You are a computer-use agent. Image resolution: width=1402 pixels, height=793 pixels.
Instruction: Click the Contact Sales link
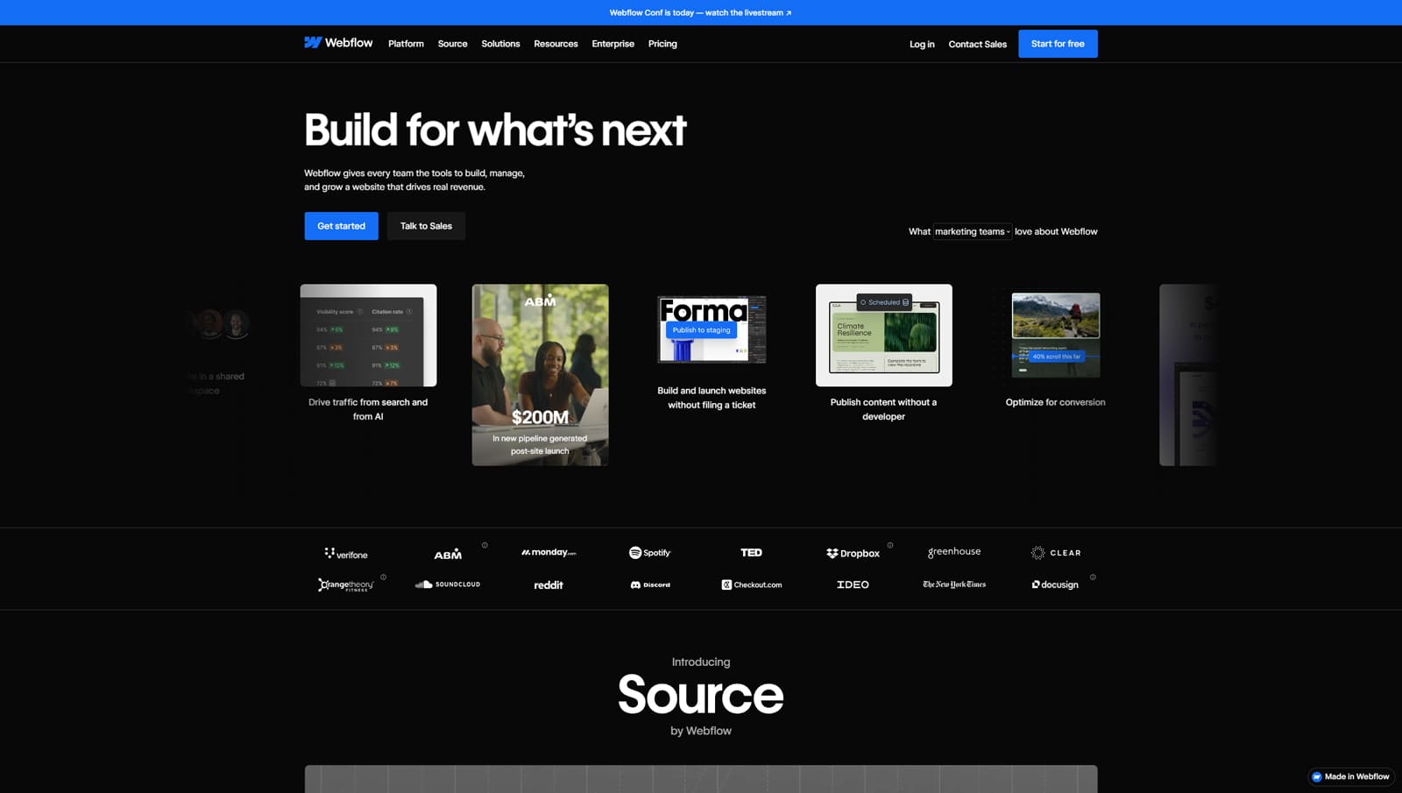click(977, 44)
